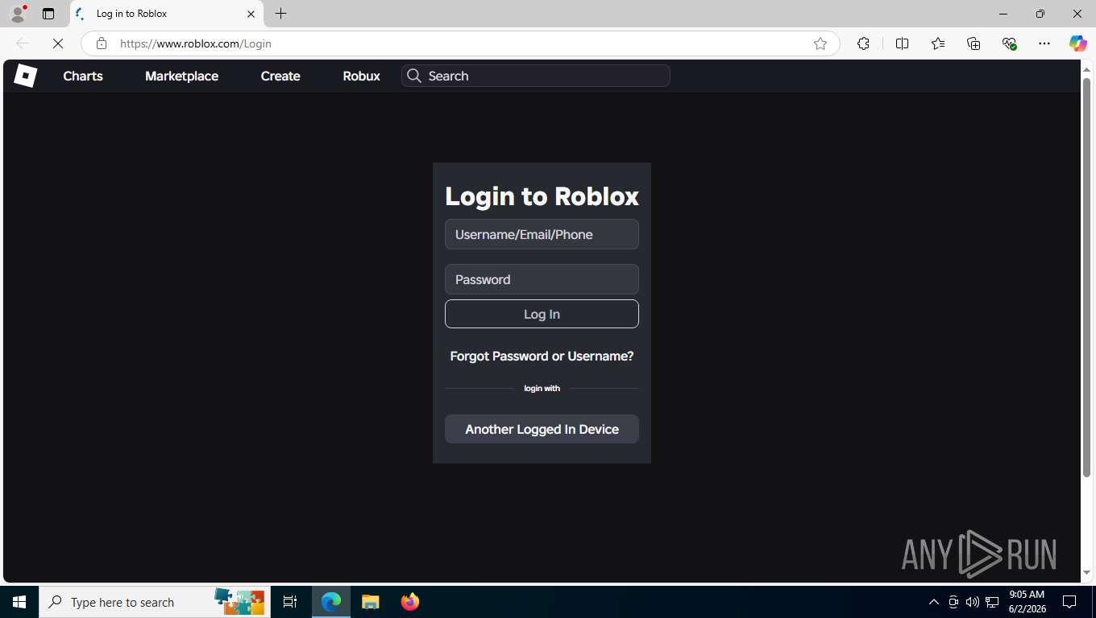Click the taskbar search box

coord(154,602)
